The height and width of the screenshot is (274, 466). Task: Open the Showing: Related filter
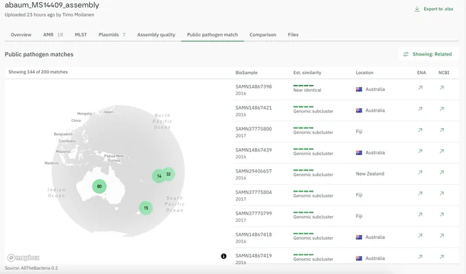pyautogui.click(x=428, y=54)
